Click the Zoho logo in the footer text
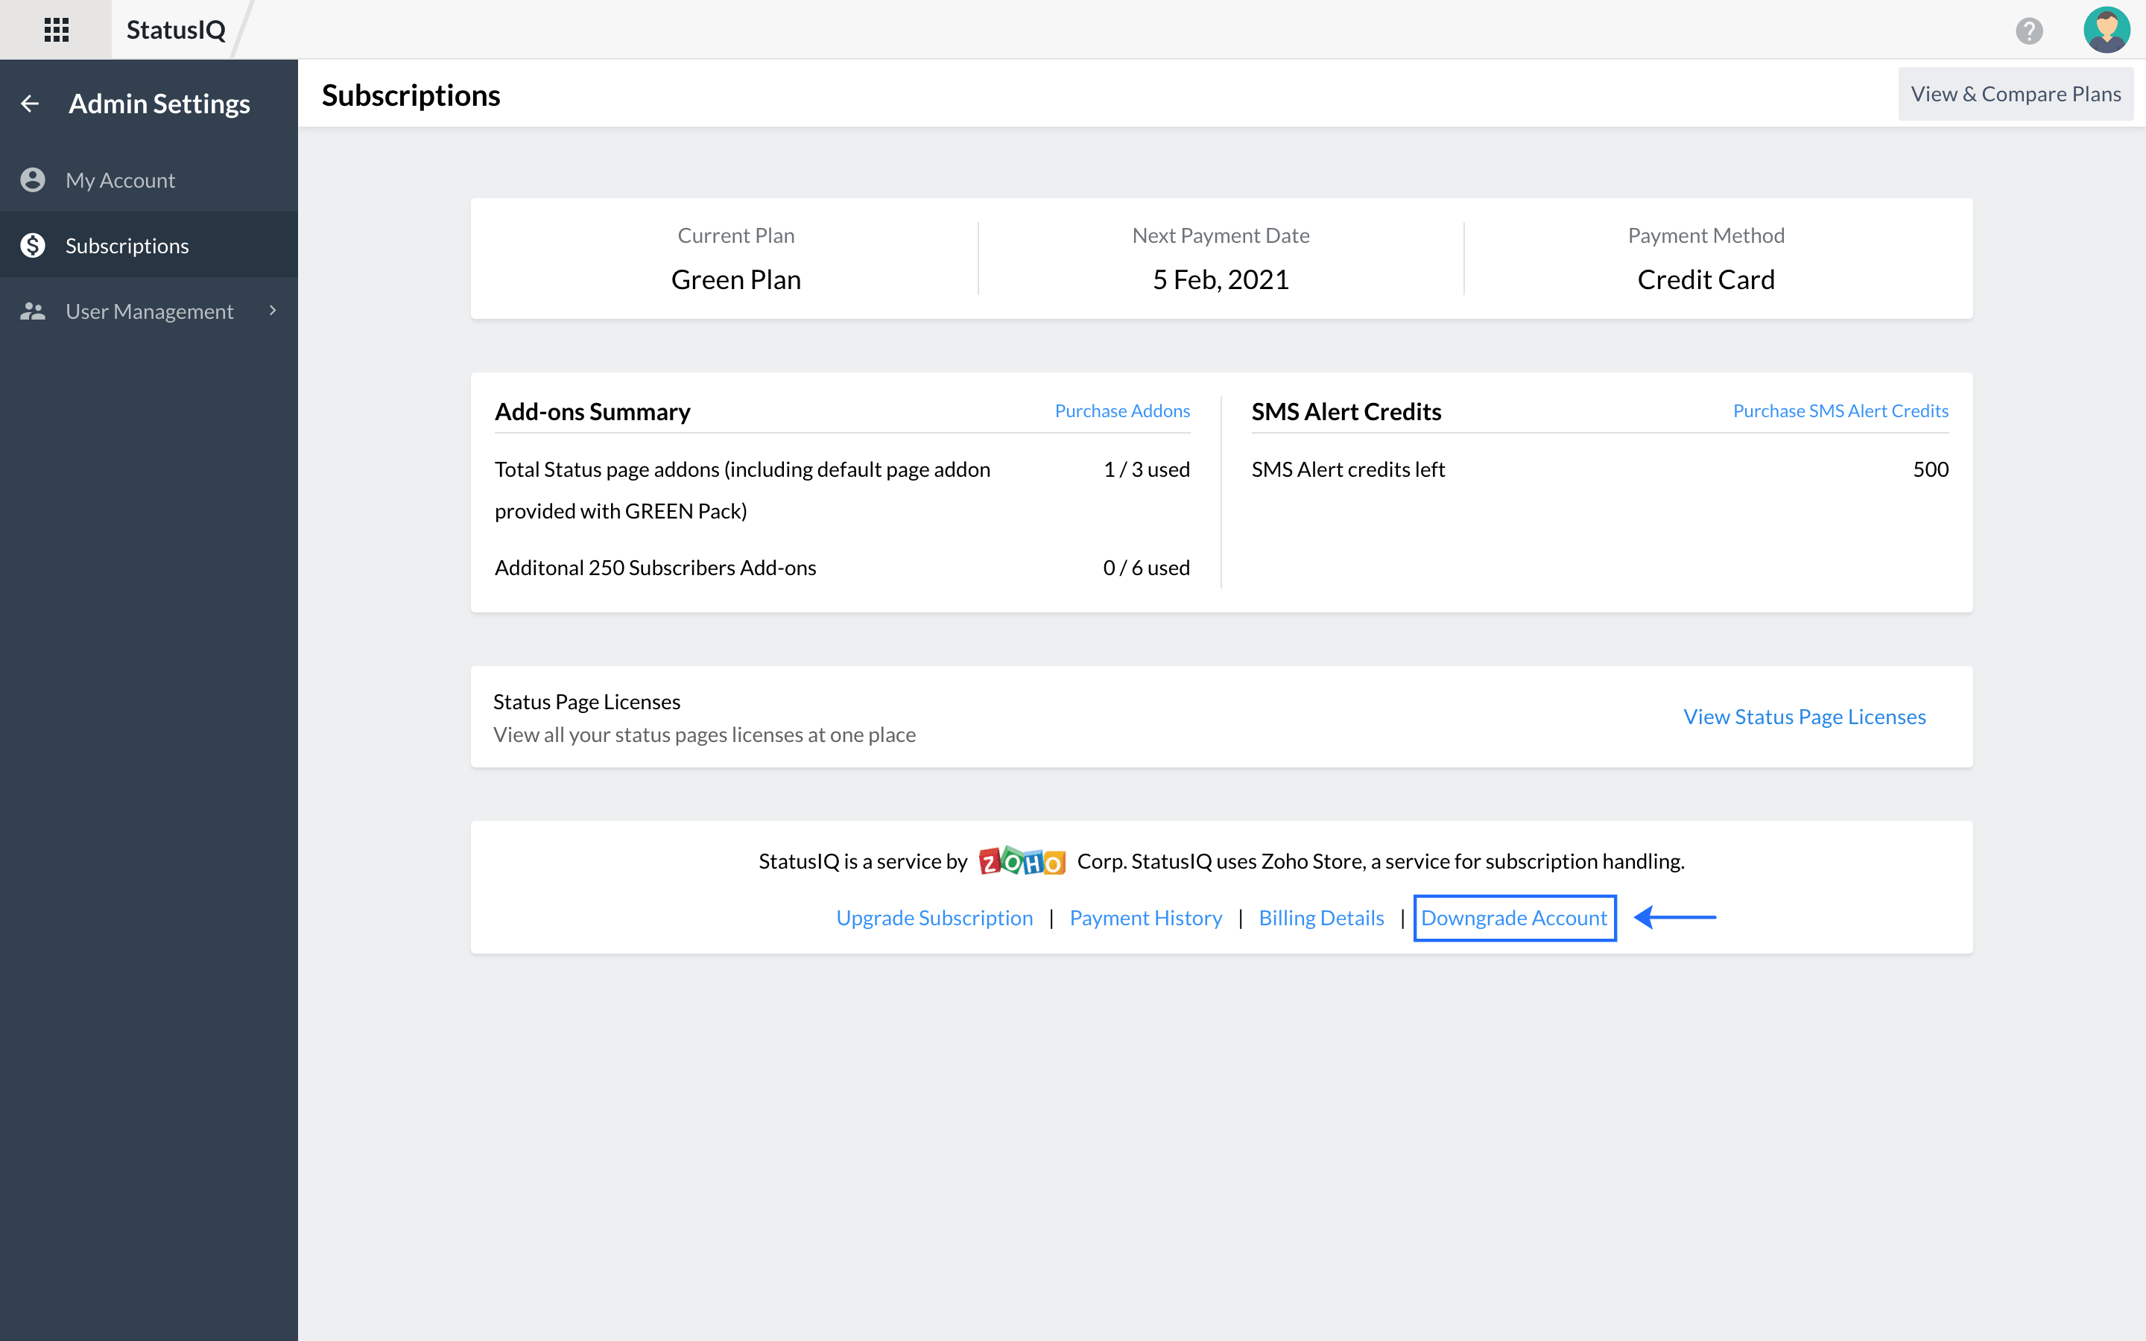Viewport: 2146px width, 1341px height. pyautogui.click(x=1022, y=860)
